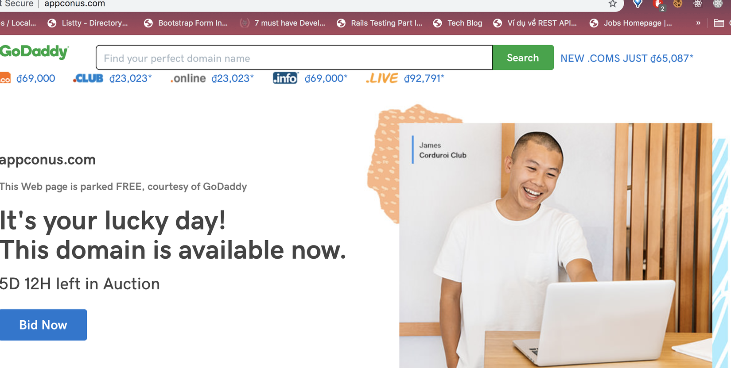The image size is (731, 368).
Task: Open the React developer tools extension icon
Action: point(698,4)
